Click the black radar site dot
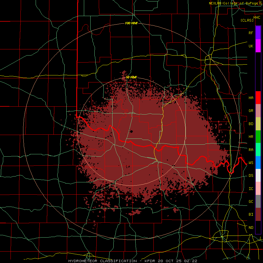The image size is (263, 263). (x=131, y=131)
